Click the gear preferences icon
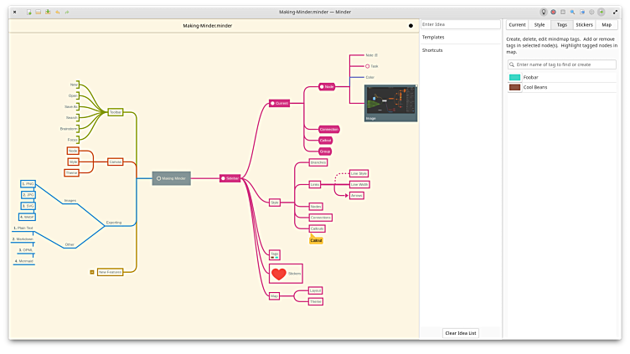Image resolution: width=630 pixels, height=354 pixels. [592, 13]
